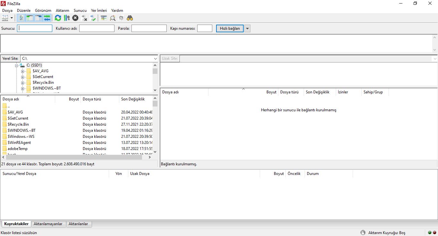Image resolution: width=438 pixels, height=236 pixels.
Task: Open the Yardım menu
Action: pos(117,11)
